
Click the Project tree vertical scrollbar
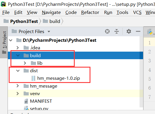click(x=141, y=72)
